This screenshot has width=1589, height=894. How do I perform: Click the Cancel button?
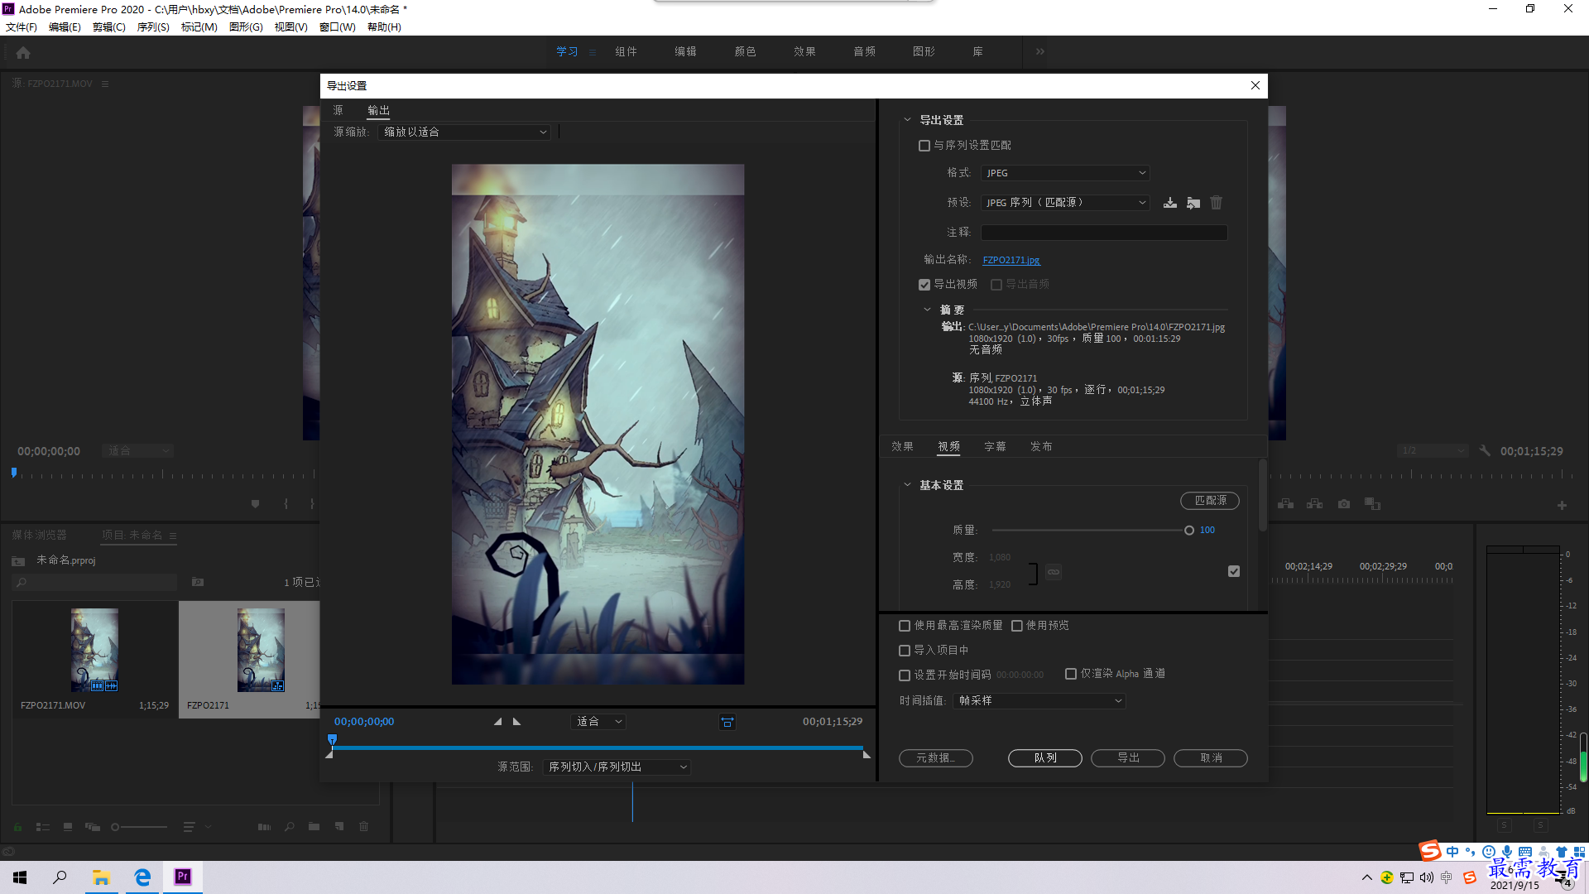pyautogui.click(x=1211, y=758)
